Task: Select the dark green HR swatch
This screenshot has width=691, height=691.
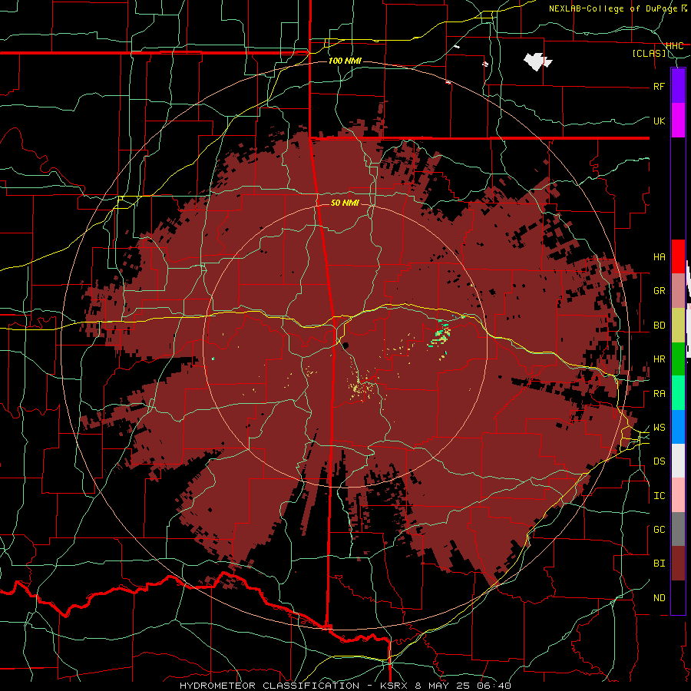Action: pos(678,359)
